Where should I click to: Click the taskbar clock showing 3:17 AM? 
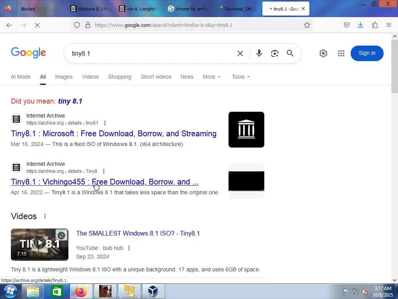click(x=383, y=292)
